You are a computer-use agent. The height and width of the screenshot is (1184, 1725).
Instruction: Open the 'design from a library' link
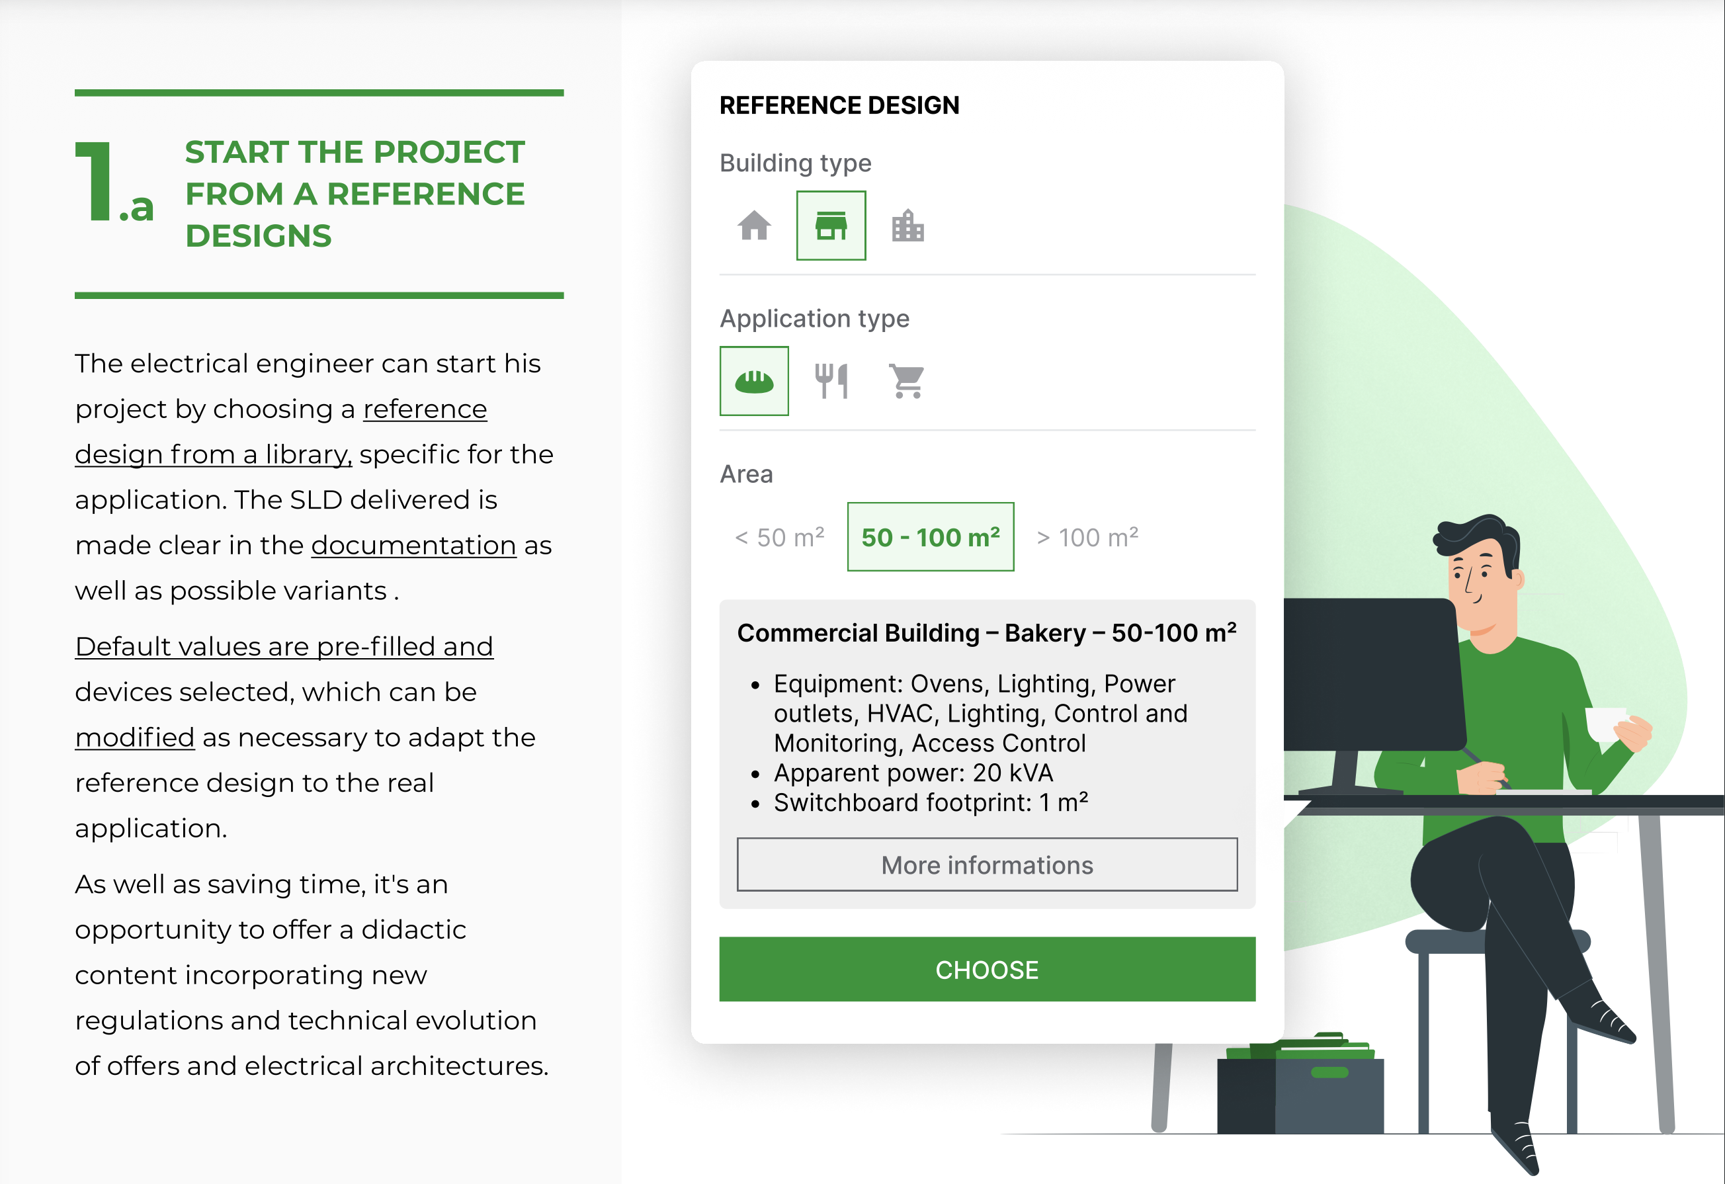[x=213, y=454]
